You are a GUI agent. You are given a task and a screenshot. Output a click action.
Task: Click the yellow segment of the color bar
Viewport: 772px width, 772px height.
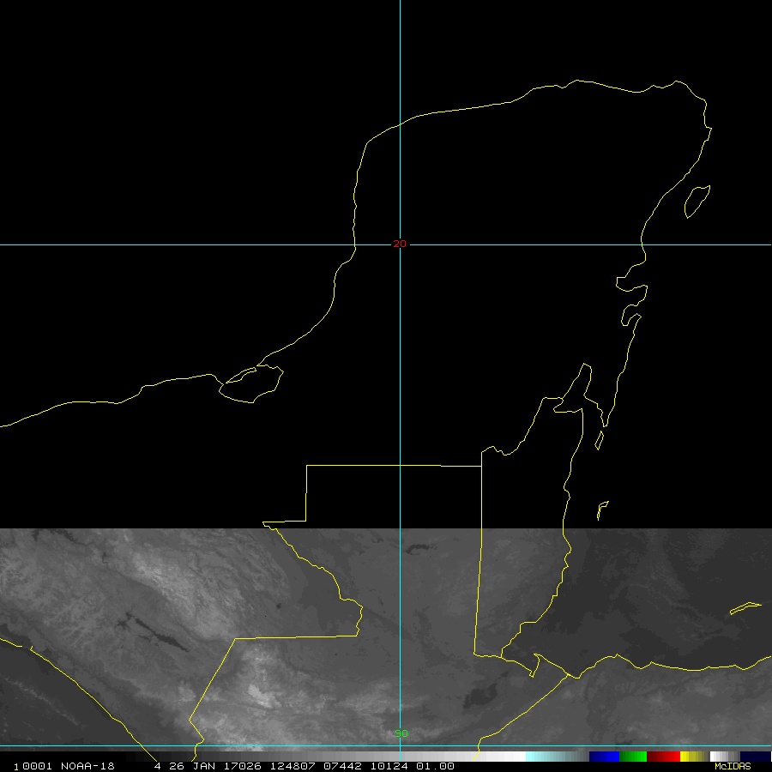pyautogui.click(x=693, y=757)
